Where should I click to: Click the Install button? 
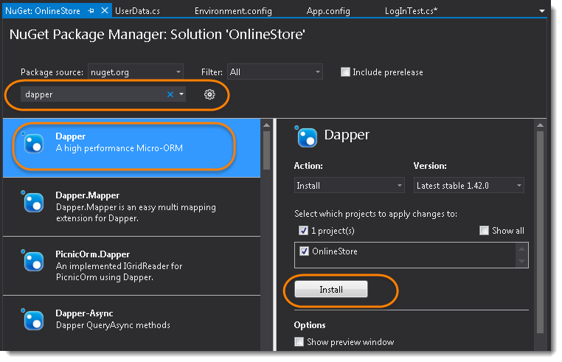click(x=331, y=289)
